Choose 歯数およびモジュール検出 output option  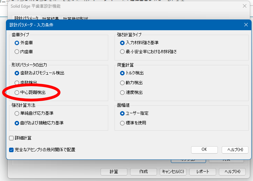(x=17, y=73)
